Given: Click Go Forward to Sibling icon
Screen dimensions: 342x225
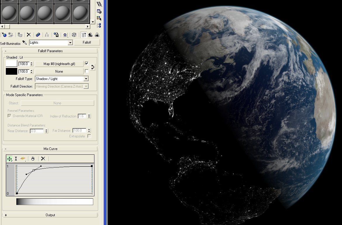Looking at the screenshot, I should click(x=97, y=35).
